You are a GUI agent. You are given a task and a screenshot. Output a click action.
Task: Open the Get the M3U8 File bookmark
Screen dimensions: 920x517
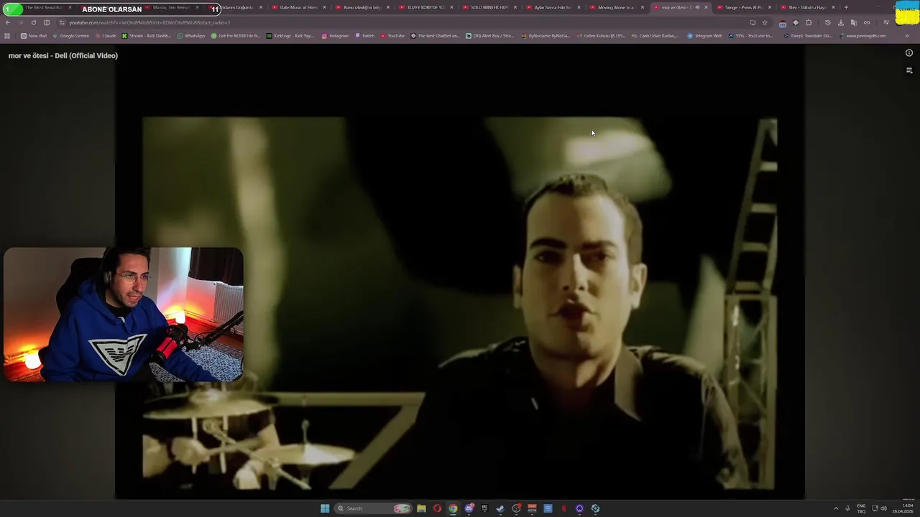click(x=236, y=36)
